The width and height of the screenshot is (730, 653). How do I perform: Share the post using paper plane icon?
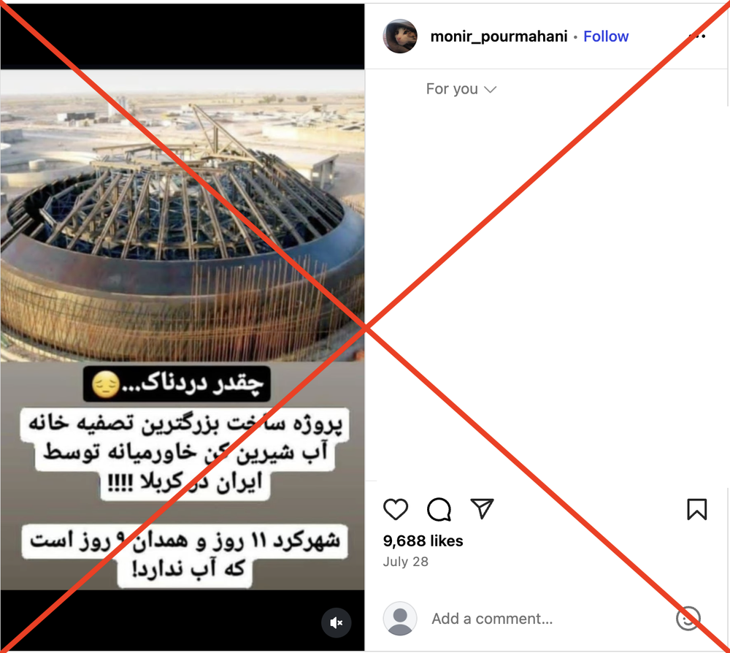[482, 508]
